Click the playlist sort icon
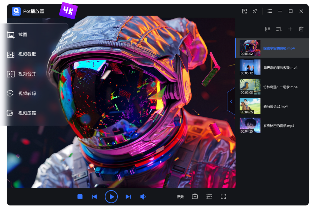The height and width of the screenshot is (208, 311). coord(279,29)
